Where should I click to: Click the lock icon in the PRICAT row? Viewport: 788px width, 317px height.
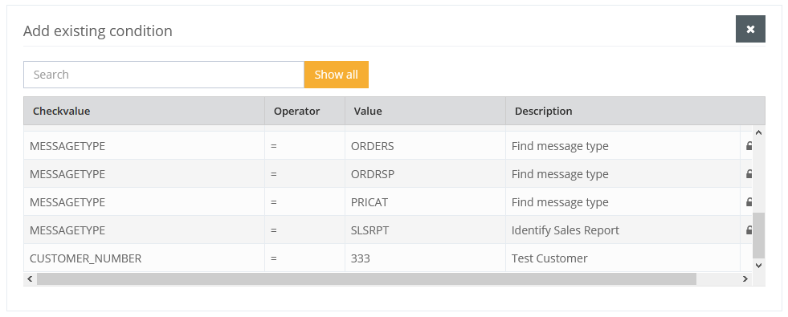click(x=749, y=202)
